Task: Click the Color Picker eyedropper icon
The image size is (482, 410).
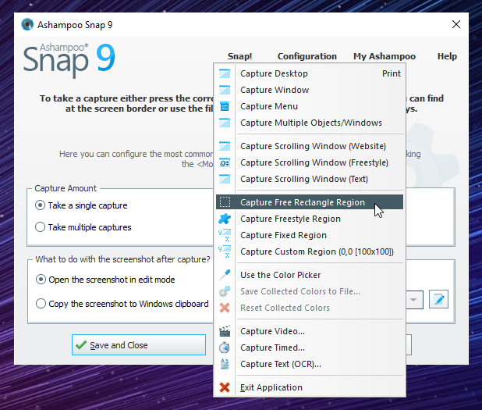Action: pyautogui.click(x=225, y=275)
